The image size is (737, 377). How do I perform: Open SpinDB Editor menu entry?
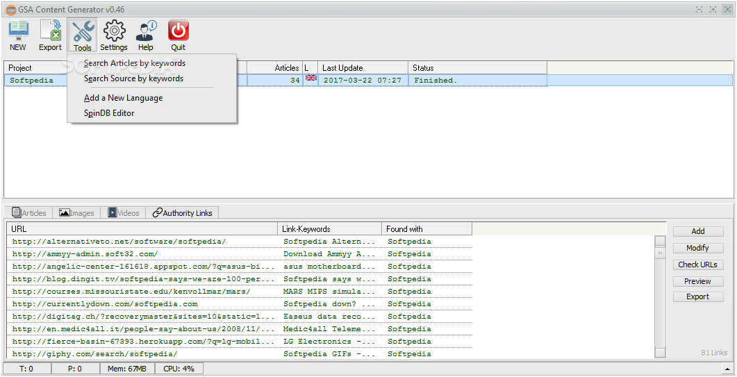click(x=109, y=113)
